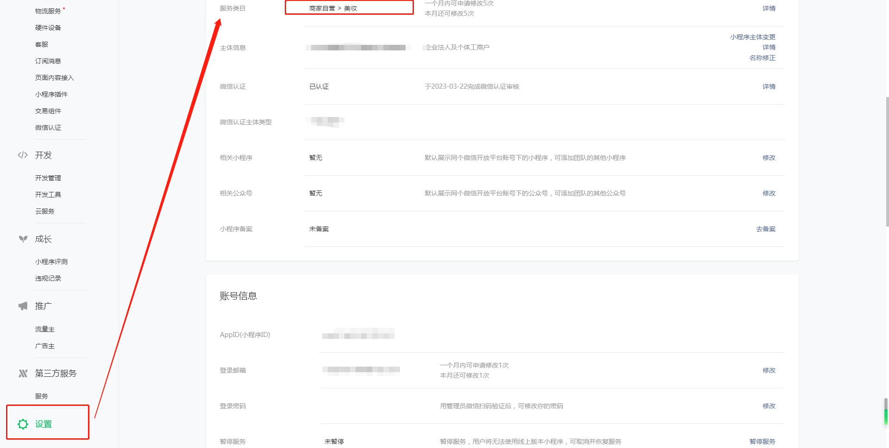
Task: Click 详情 for 微信认证 row
Action: [x=769, y=86]
